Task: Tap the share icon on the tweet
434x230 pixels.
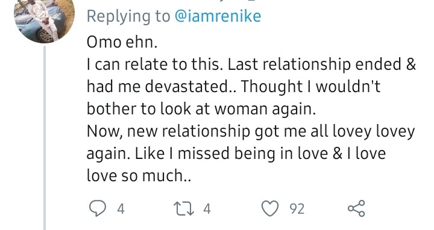Action: point(356,208)
